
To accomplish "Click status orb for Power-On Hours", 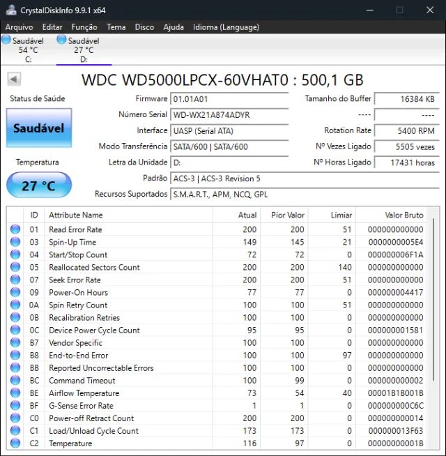I will [15, 292].
